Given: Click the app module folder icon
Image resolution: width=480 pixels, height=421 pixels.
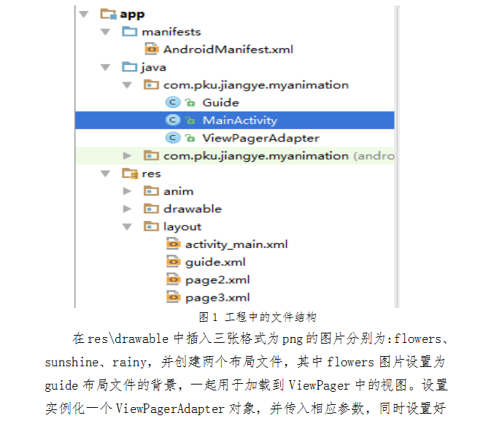Looking at the screenshot, I should 108,14.
